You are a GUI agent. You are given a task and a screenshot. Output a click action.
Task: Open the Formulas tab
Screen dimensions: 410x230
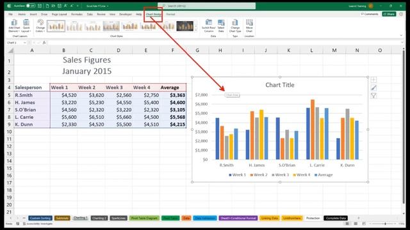tap(77, 14)
